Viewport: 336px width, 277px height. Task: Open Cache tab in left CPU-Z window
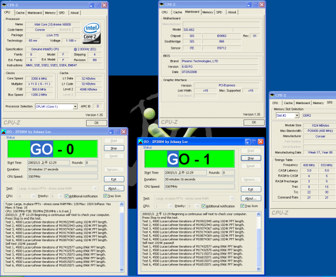(20, 13)
